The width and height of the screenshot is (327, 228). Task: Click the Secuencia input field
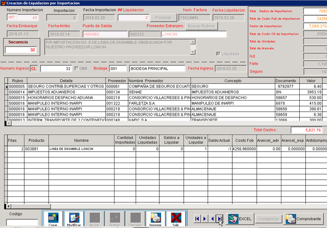(21, 50)
